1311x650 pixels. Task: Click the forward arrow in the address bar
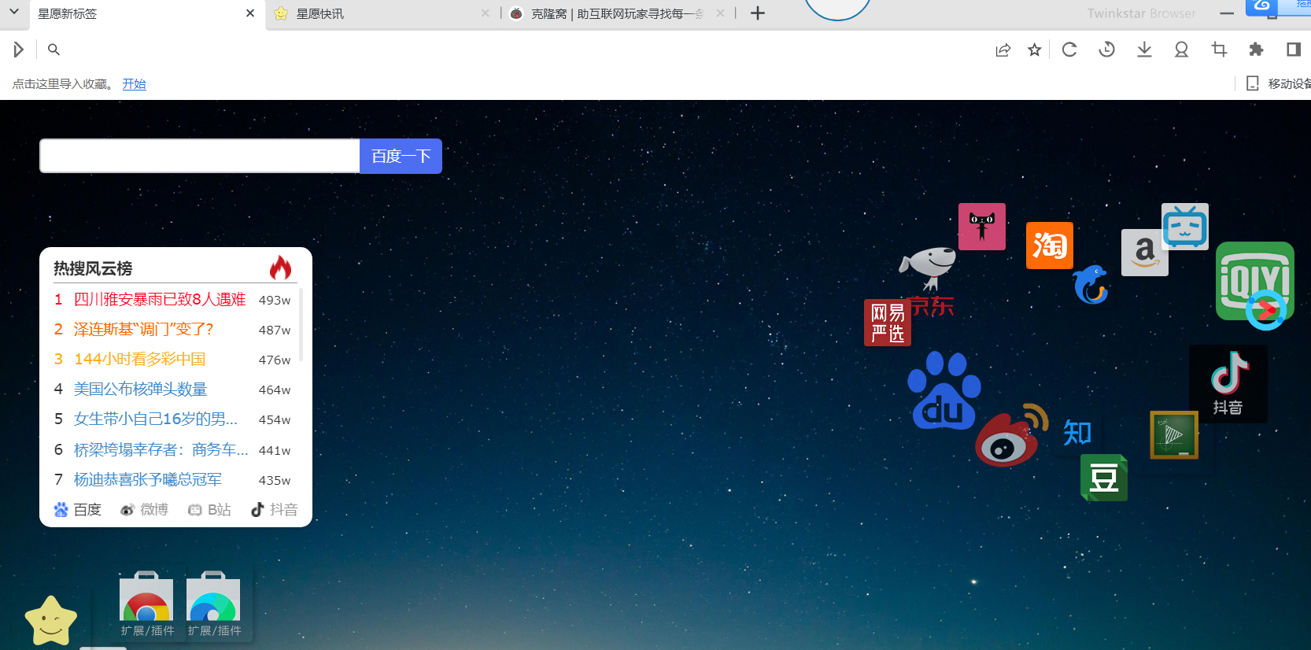pos(18,50)
